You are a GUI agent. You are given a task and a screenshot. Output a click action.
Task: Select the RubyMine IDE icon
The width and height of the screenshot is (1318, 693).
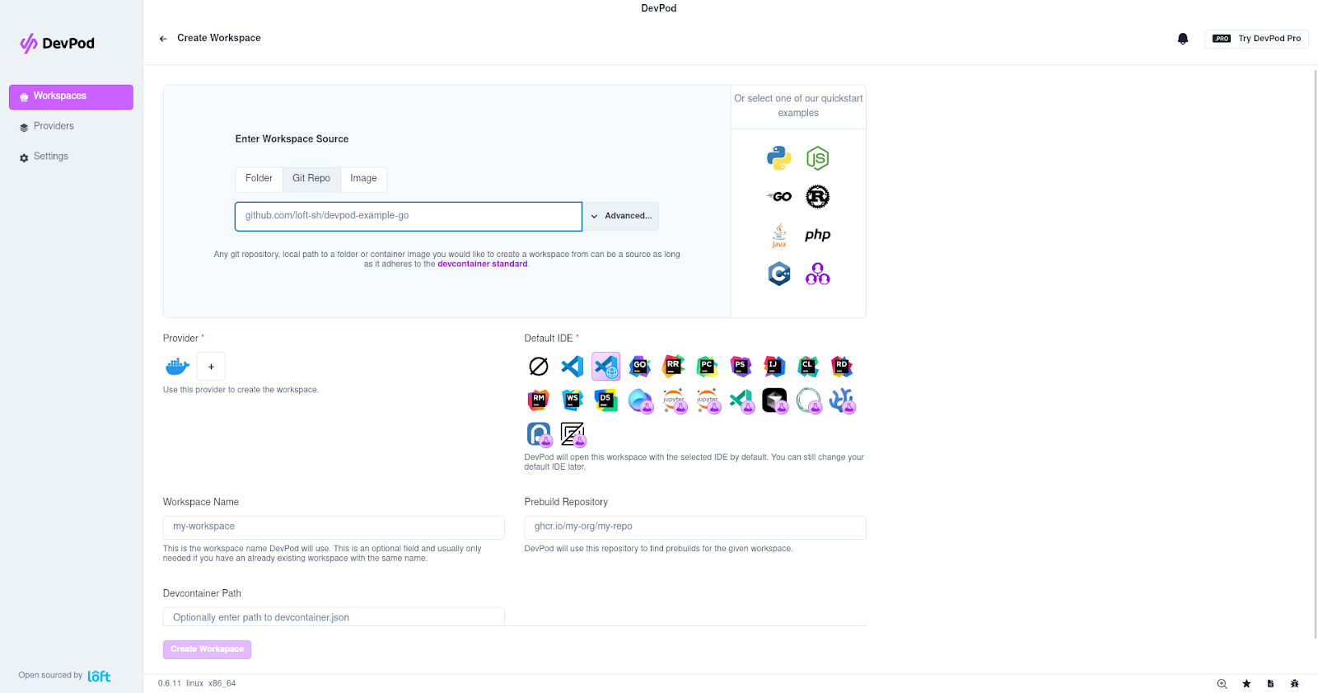[539, 400]
